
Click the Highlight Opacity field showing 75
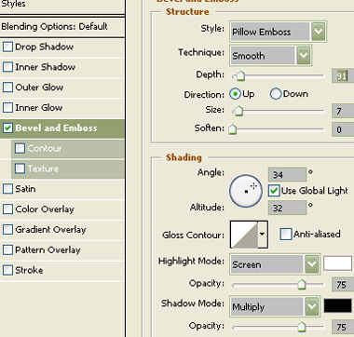[x=343, y=284]
